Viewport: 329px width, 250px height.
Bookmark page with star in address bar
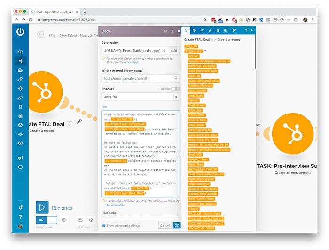click(204, 20)
